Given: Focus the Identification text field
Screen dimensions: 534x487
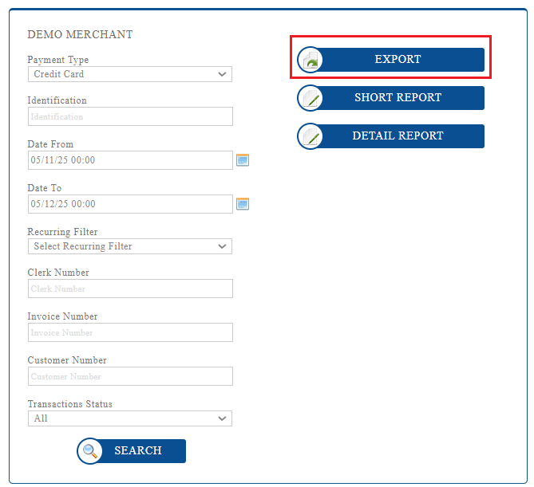Looking at the screenshot, I should pyautogui.click(x=129, y=116).
